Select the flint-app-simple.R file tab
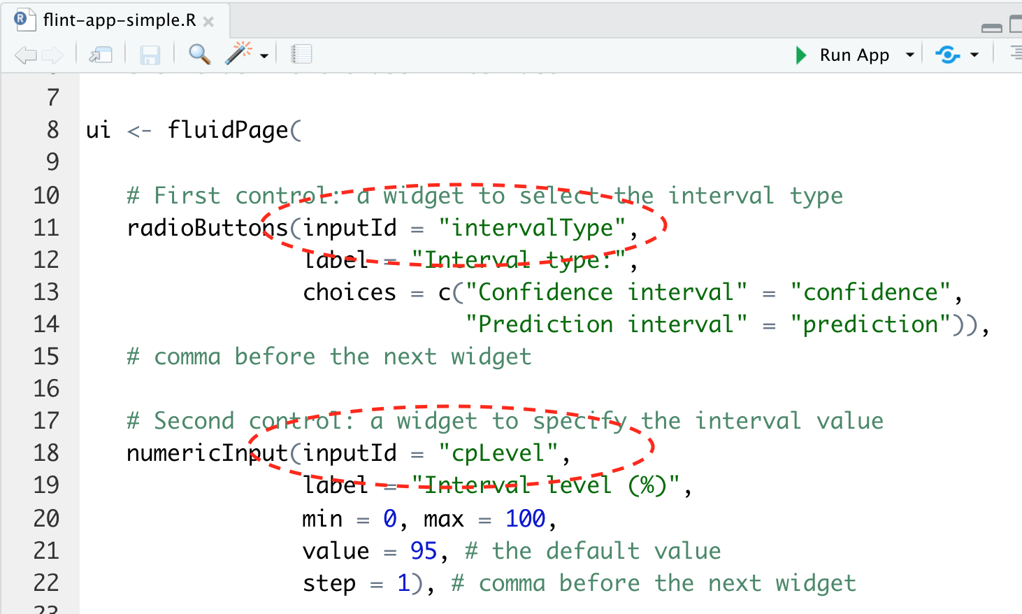 click(115, 20)
